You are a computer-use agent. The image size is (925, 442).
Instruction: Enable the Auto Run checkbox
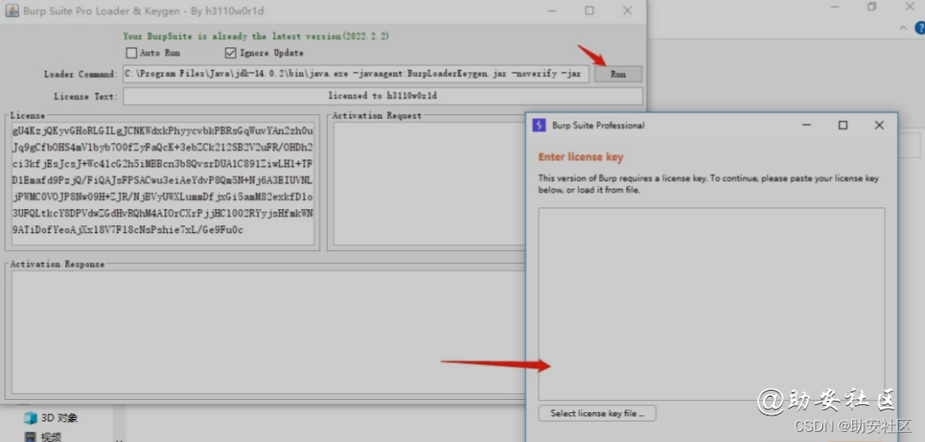(x=132, y=53)
